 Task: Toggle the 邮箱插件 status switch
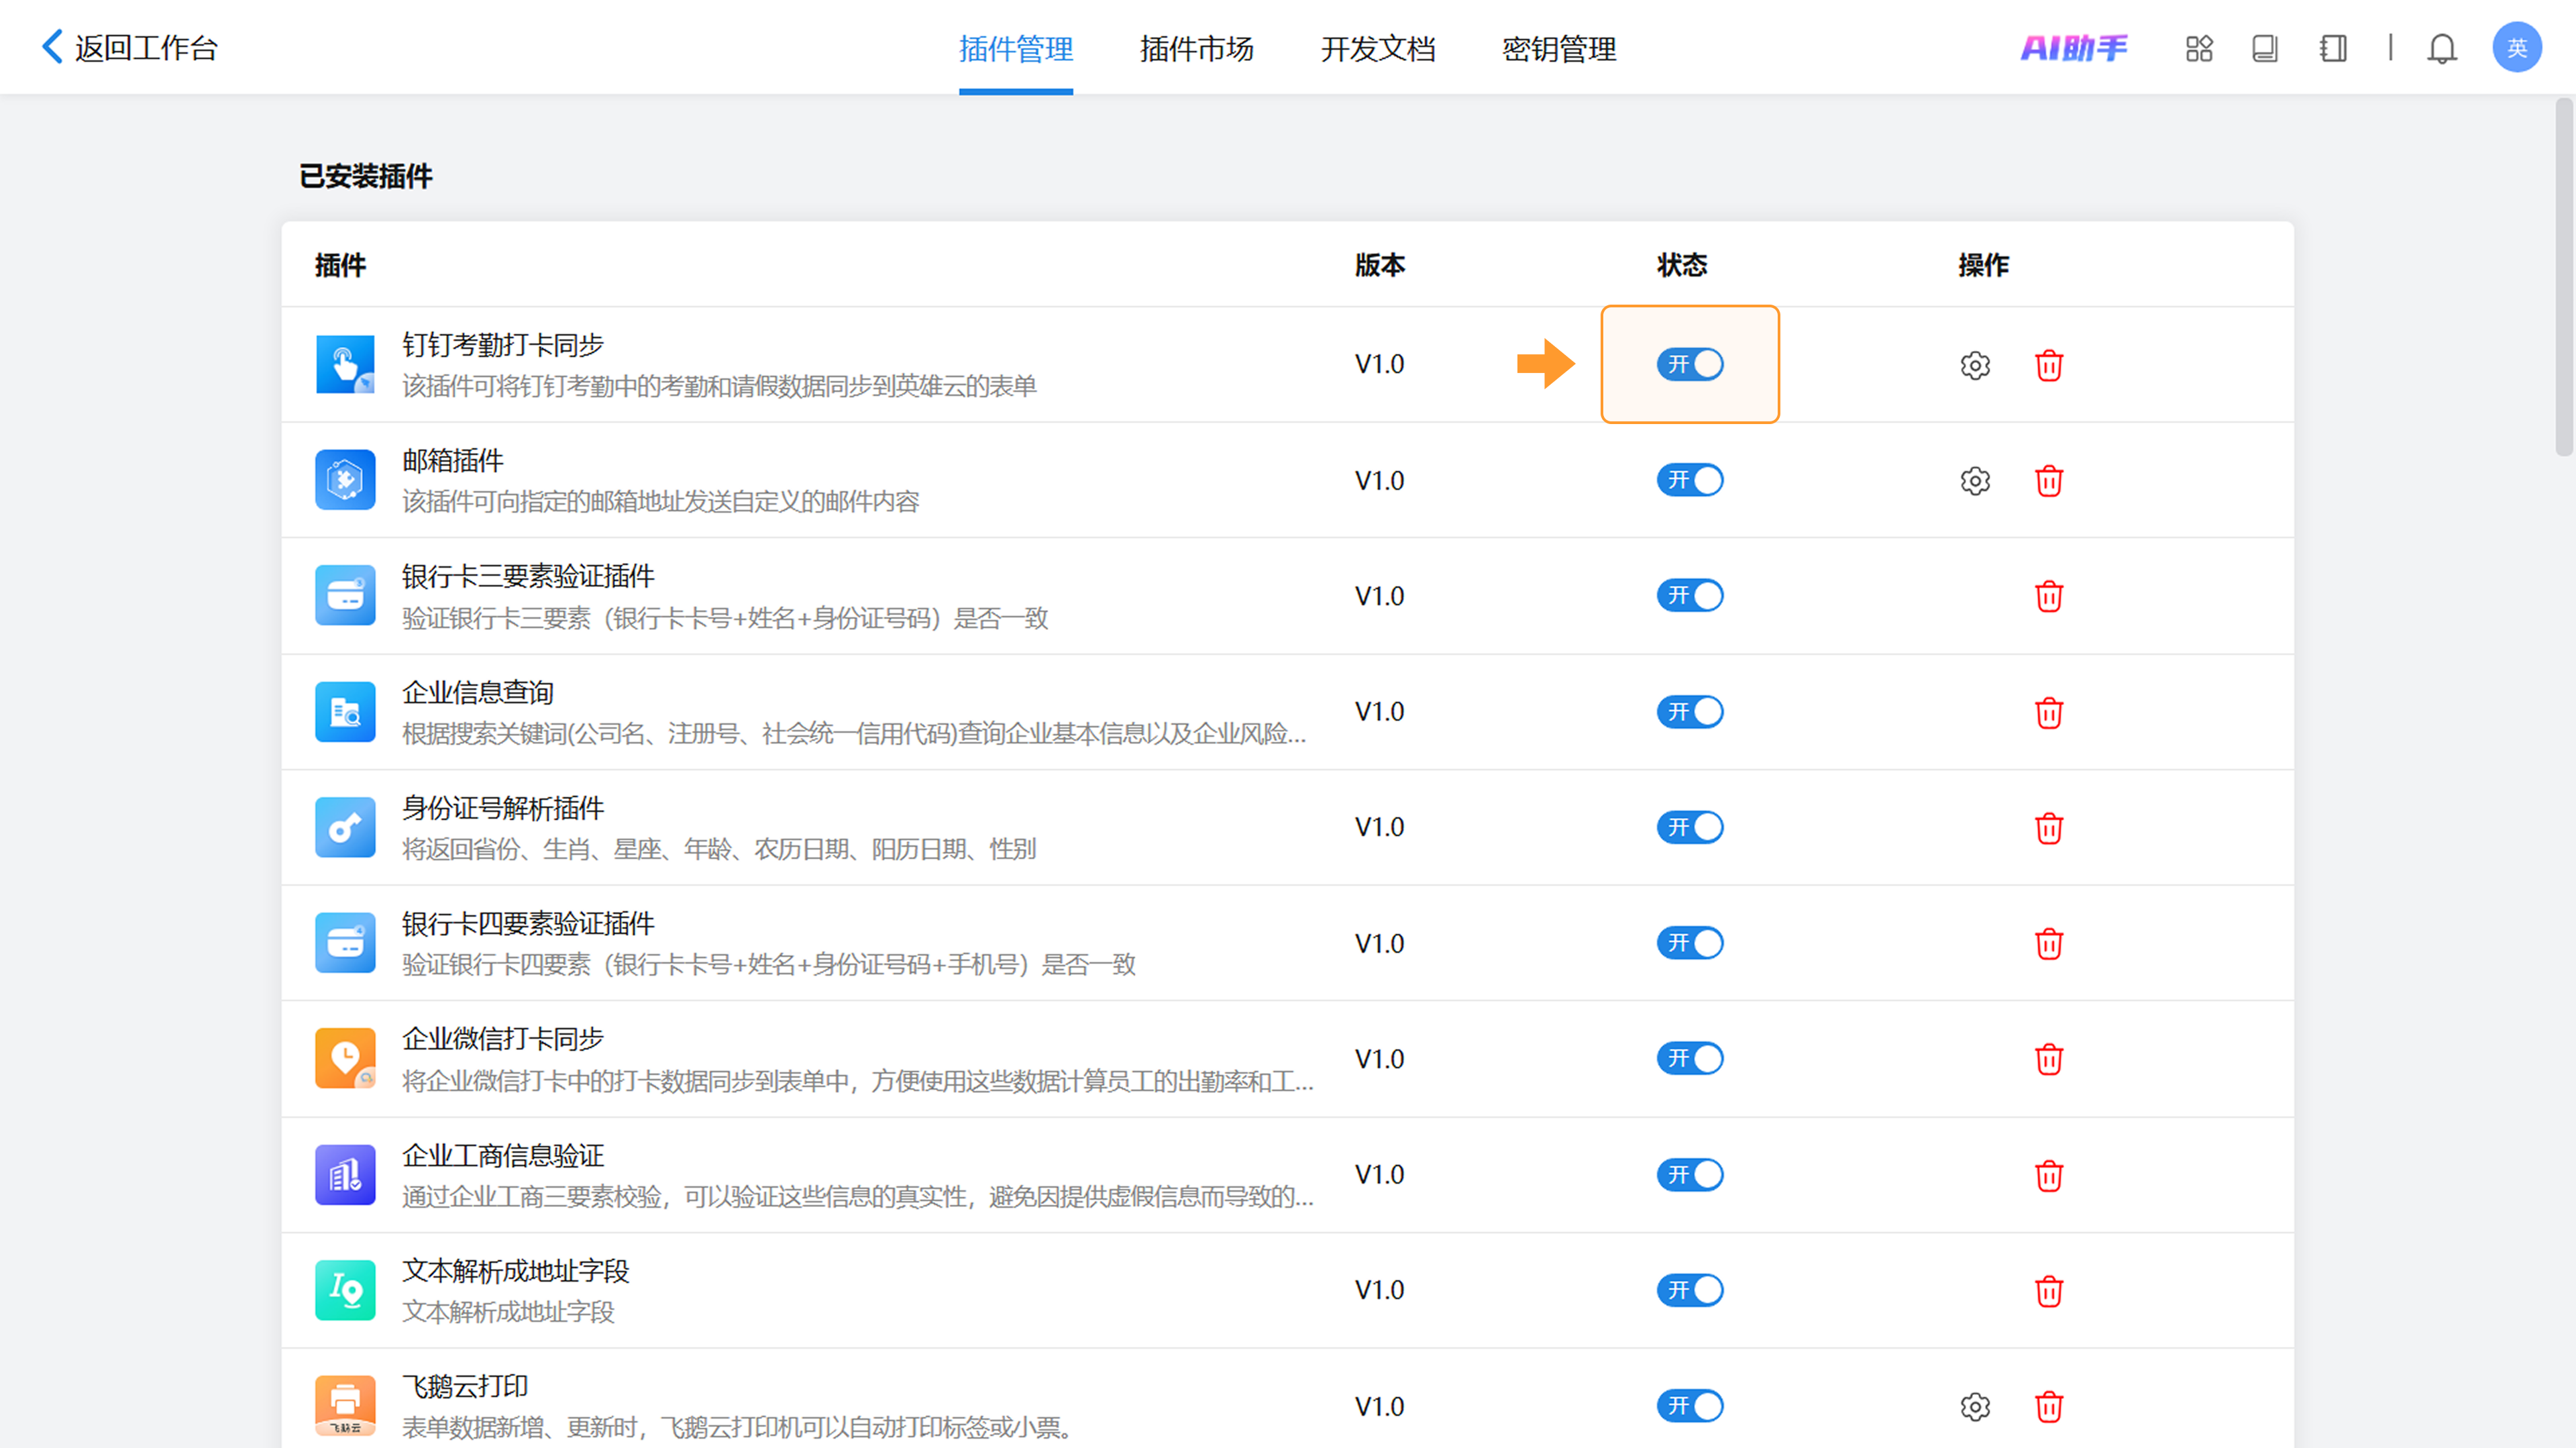1690,480
